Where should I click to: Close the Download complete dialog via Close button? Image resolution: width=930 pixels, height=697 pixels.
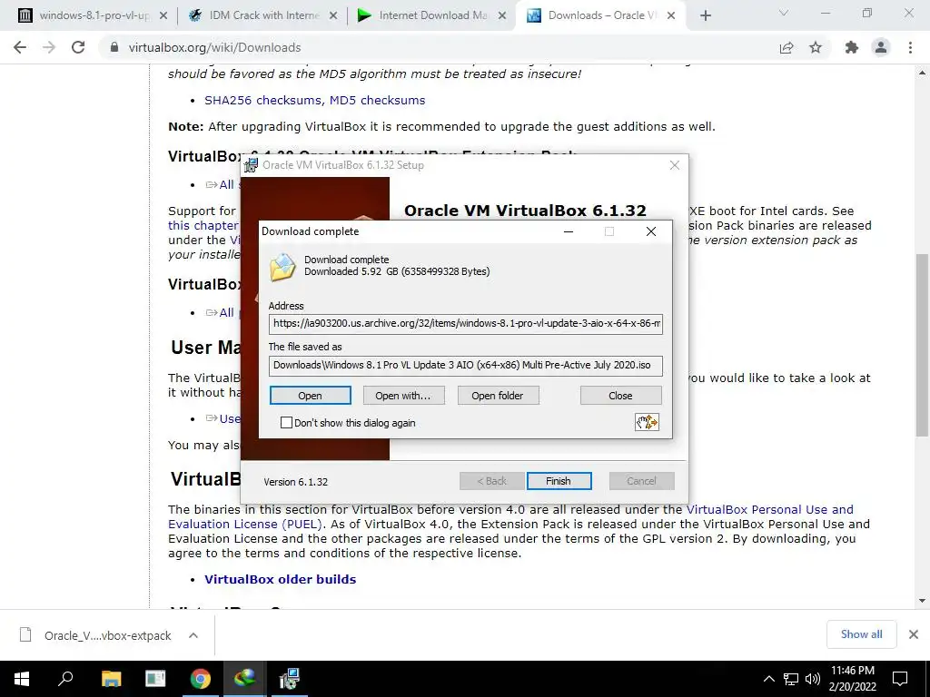click(620, 396)
